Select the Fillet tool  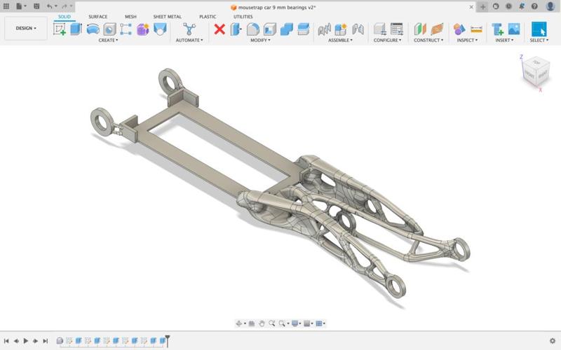tap(253, 29)
